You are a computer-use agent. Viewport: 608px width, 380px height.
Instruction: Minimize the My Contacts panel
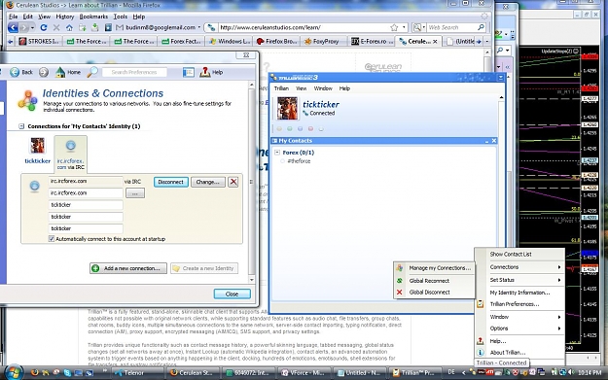tap(486, 141)
